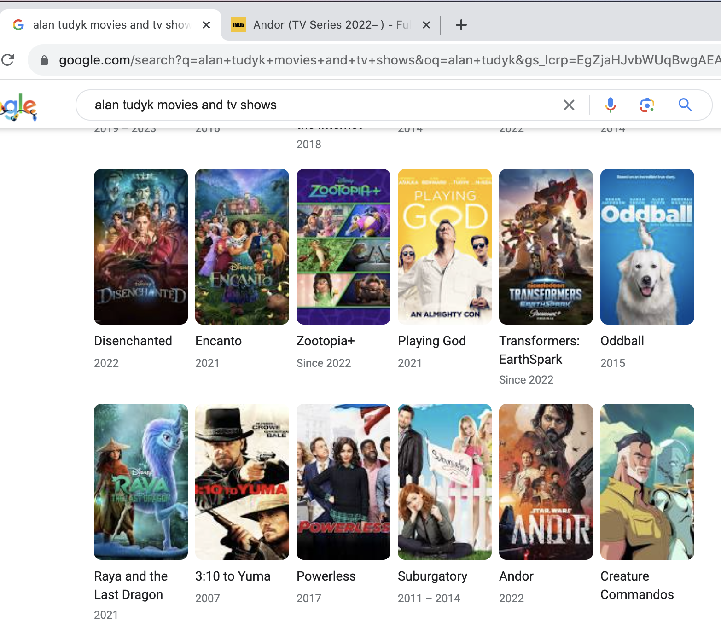Click '2007' under 3:10 to Yuma
Viewport: 721px width, 628px height.
point(208,598)
